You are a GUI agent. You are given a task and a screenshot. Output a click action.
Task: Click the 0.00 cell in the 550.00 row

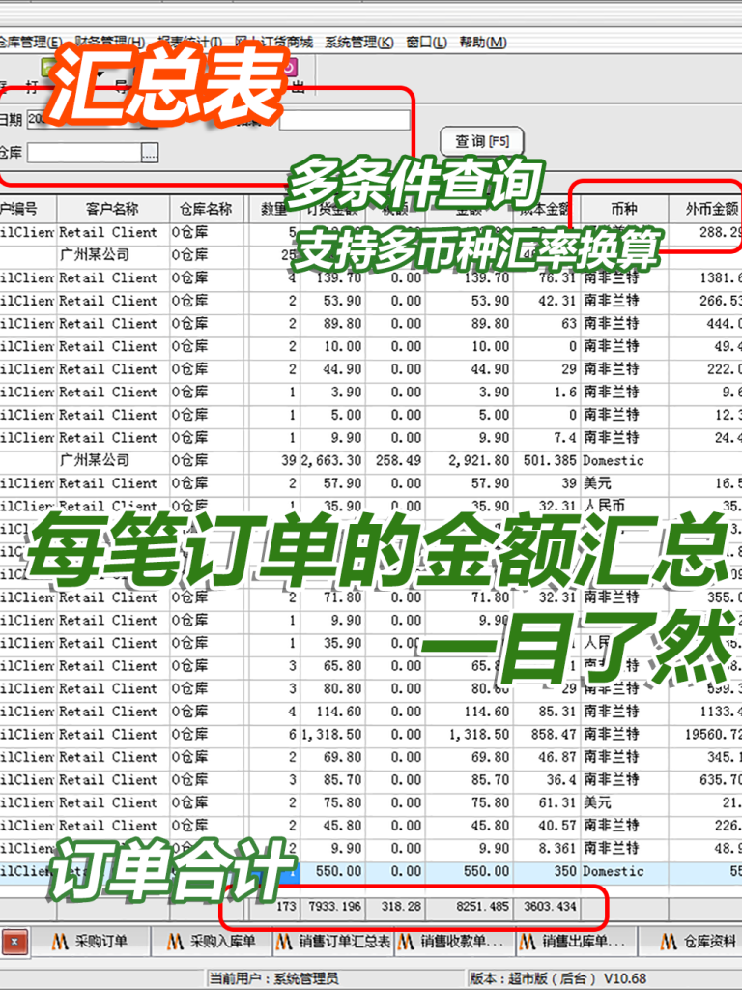pyautogui.click(x=396, y=871)
